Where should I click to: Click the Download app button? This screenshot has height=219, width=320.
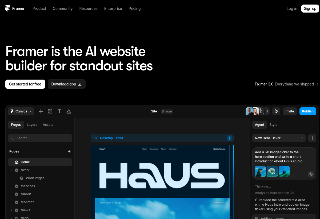point(67,84)
